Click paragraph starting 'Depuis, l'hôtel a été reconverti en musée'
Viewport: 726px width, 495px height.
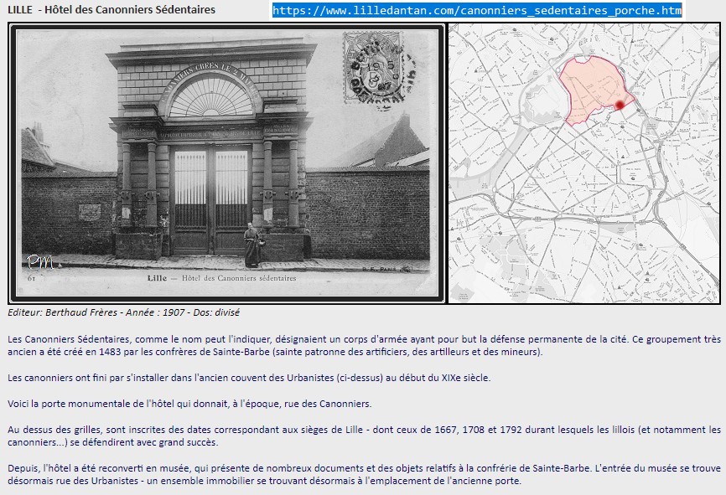click(x=364, y=474)
